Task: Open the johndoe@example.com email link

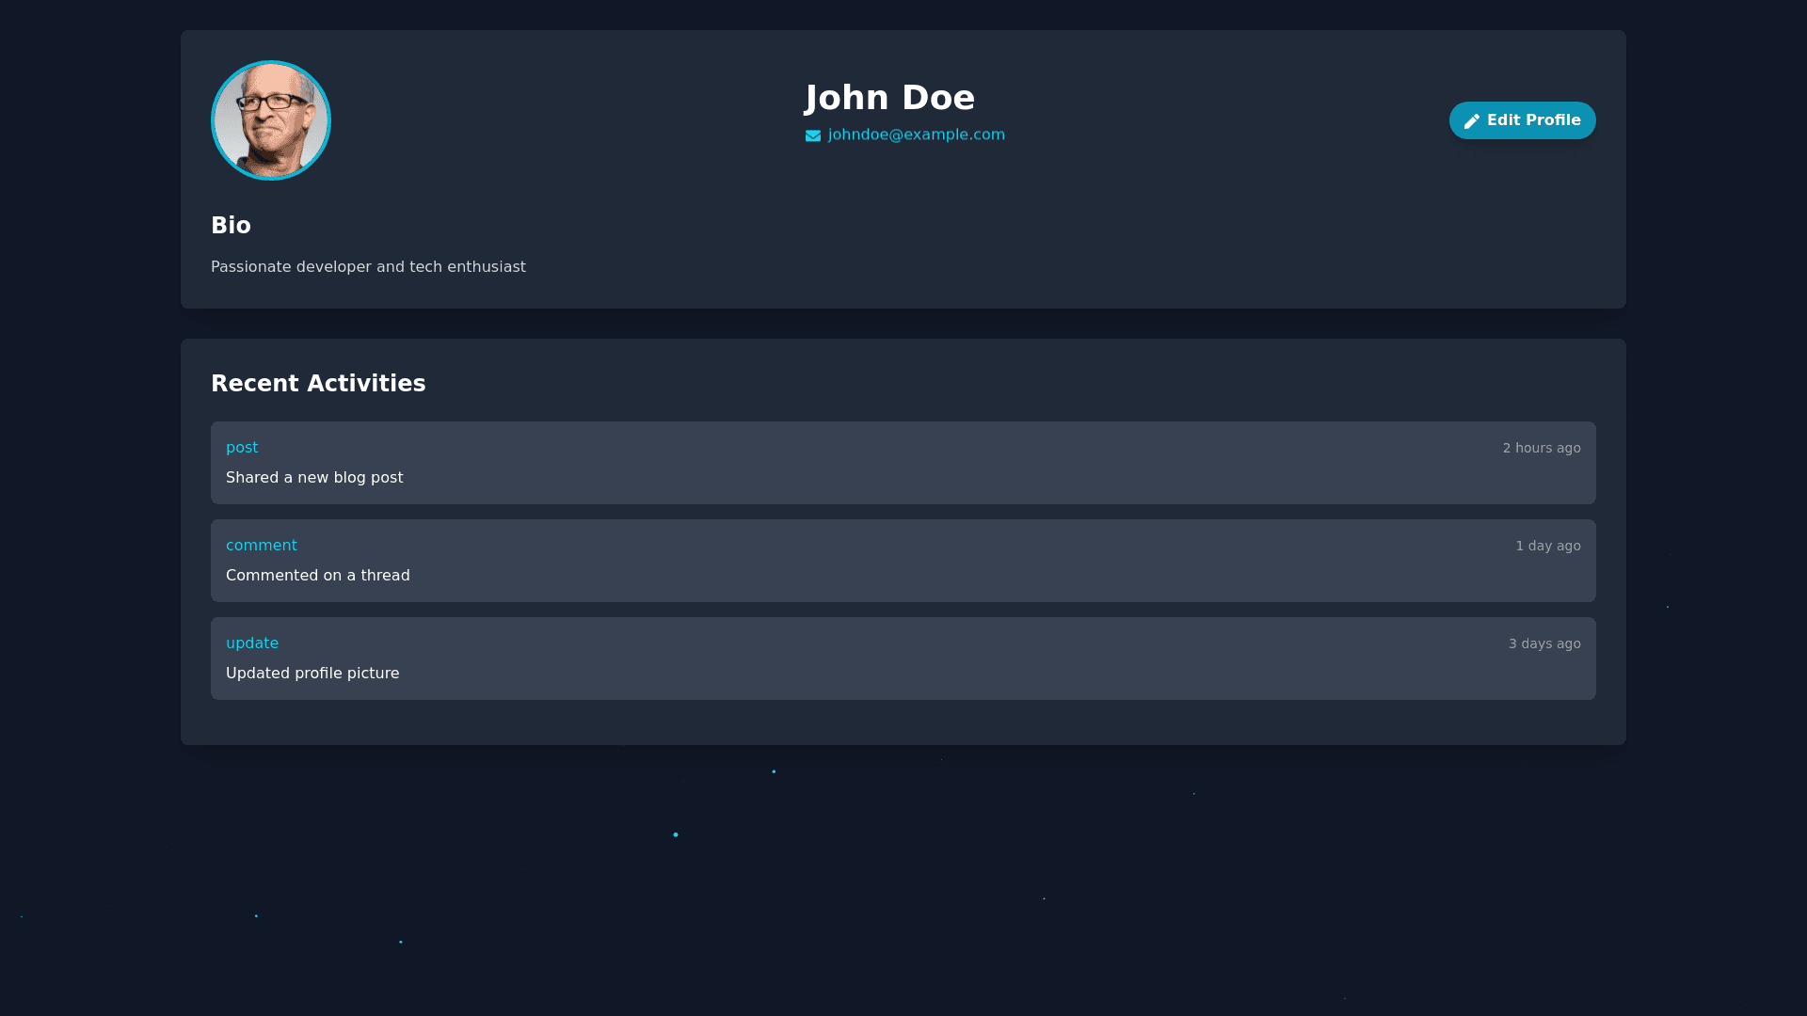Action: [916, 135]
